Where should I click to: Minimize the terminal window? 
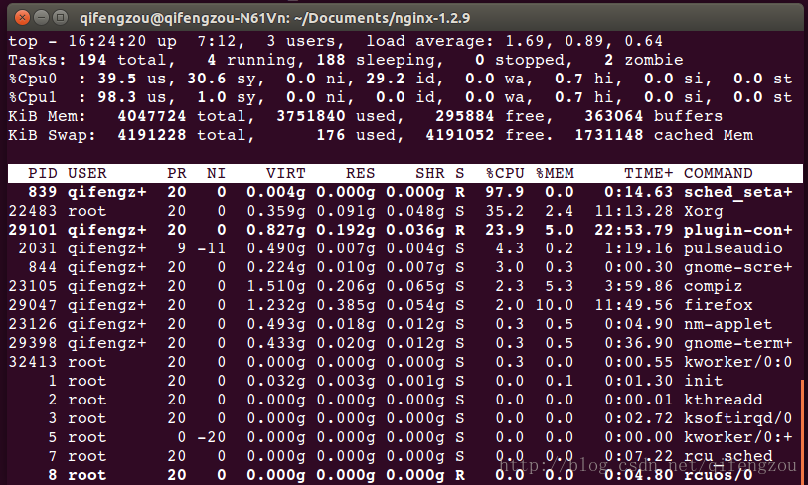pos(41,18)
